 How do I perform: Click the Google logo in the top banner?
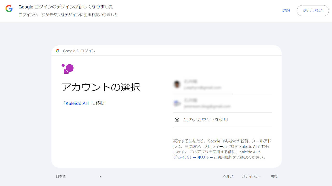[x=9, y=9]
